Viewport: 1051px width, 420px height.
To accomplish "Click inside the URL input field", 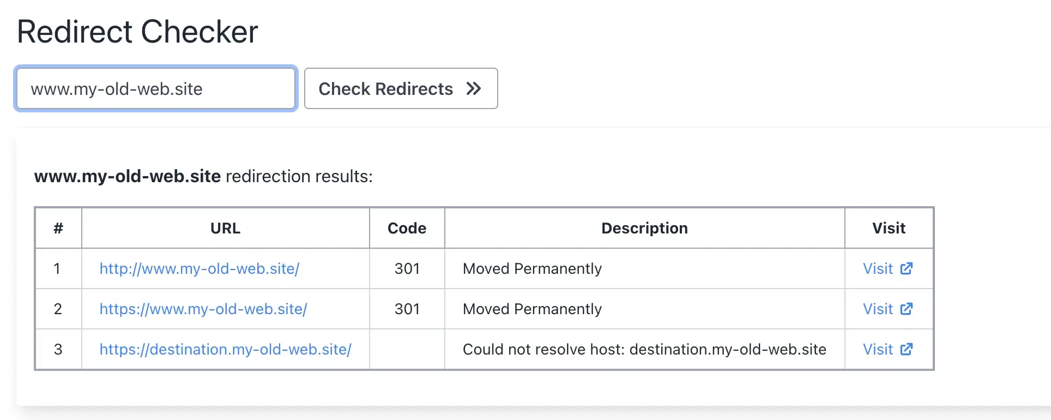I will [x=155, y=88].
